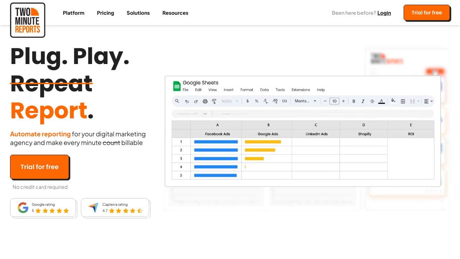Click the Capterra arrow logo
The image size is (460, 259).
(93, 208)
